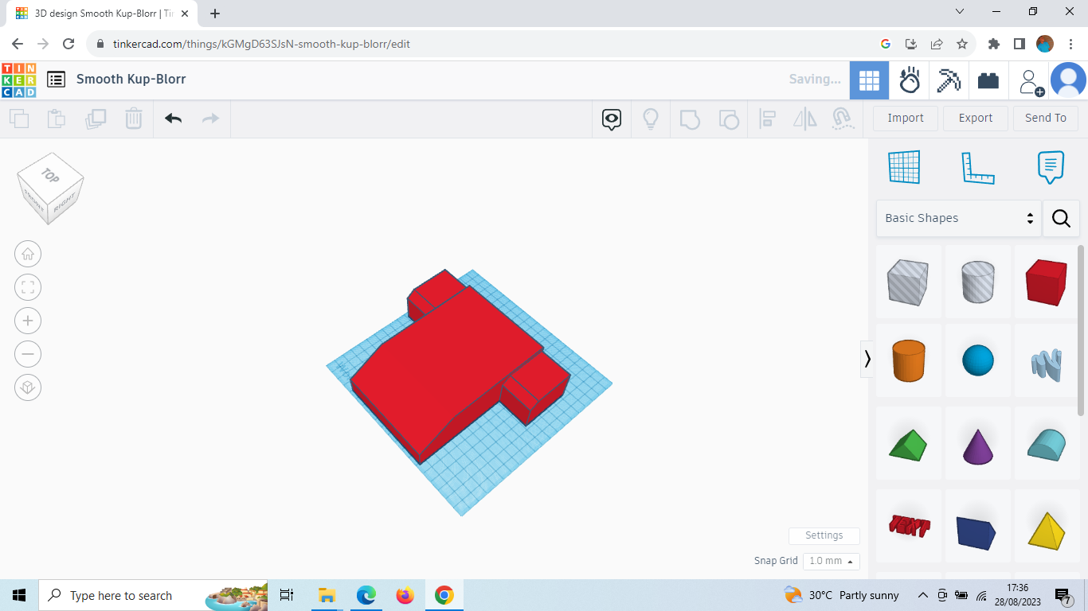Switch to orthographic view in the left sidebar

(x=28, y=387)
